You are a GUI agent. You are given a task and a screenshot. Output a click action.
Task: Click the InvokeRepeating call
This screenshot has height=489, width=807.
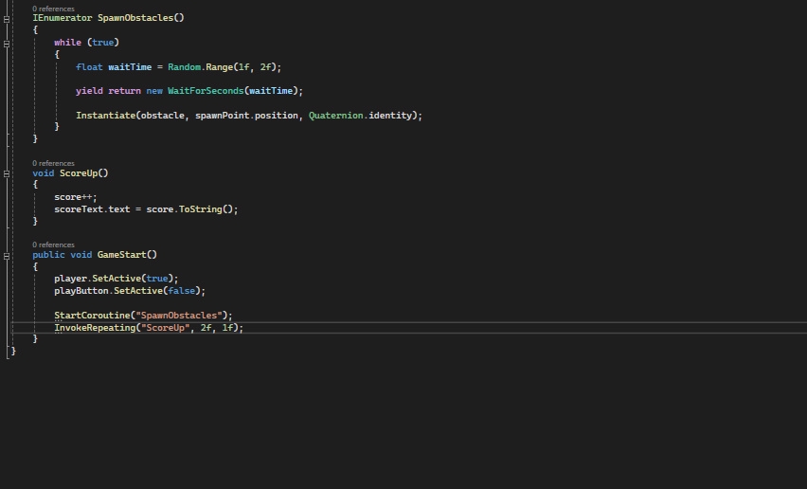pos(95,327)
